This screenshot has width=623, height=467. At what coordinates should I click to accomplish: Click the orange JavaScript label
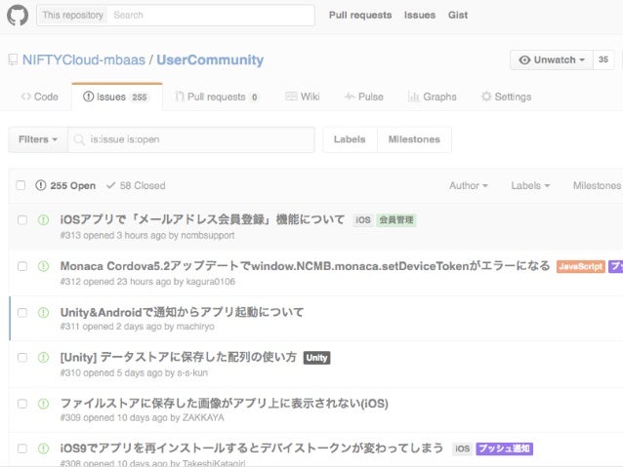(x=580, y=266)
